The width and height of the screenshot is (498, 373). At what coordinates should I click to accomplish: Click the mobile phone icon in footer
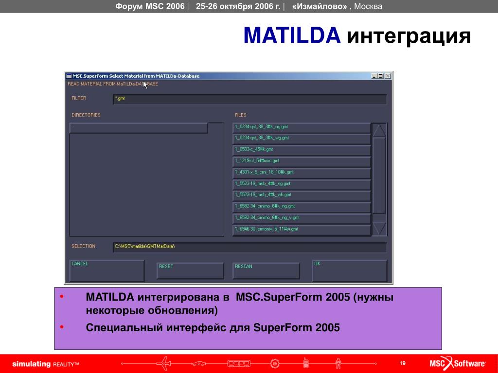point(306,363)
